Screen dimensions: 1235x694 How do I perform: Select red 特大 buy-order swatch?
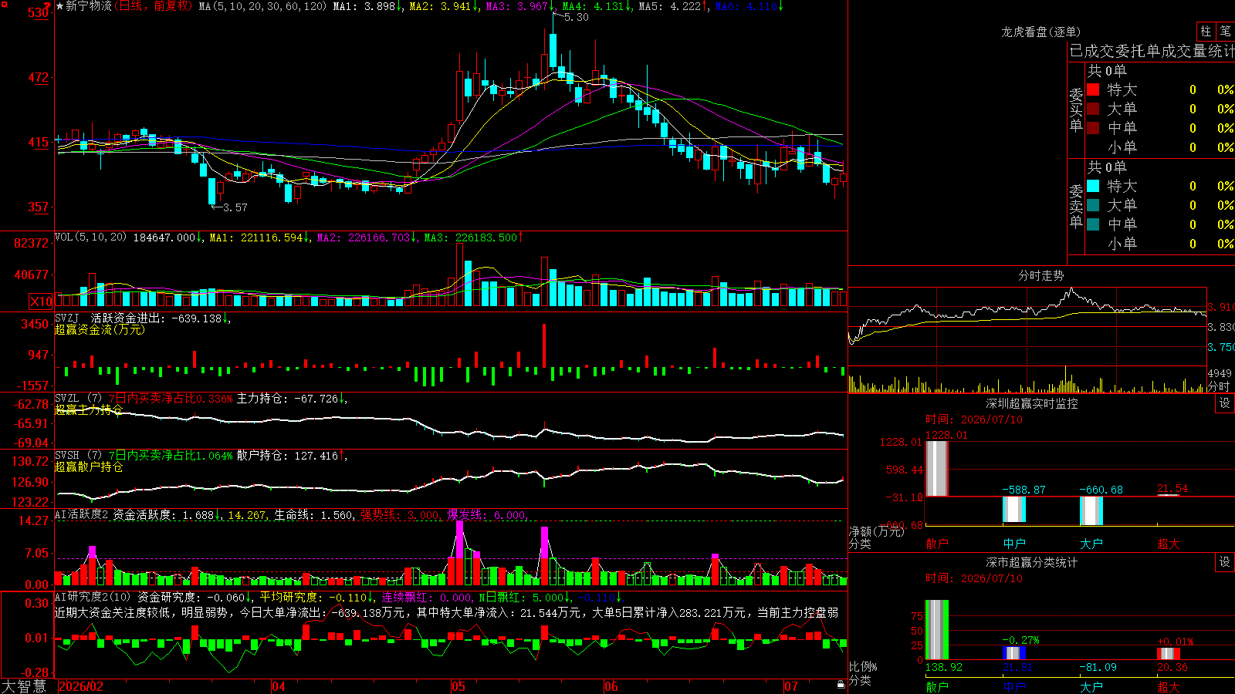pos(1093,89)
